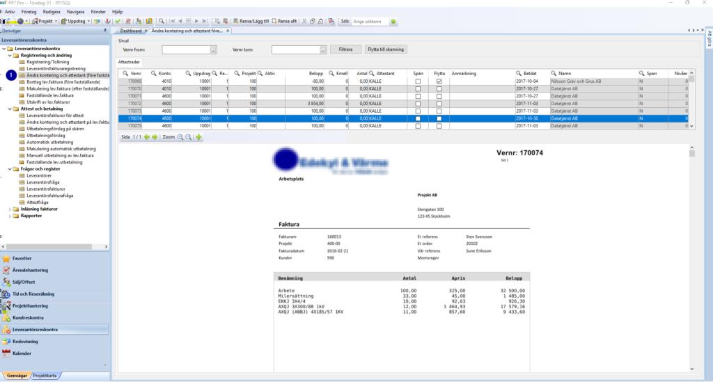Collapse the Frågor och register tree node
This screenshot has width=713, height=382.
10,169
